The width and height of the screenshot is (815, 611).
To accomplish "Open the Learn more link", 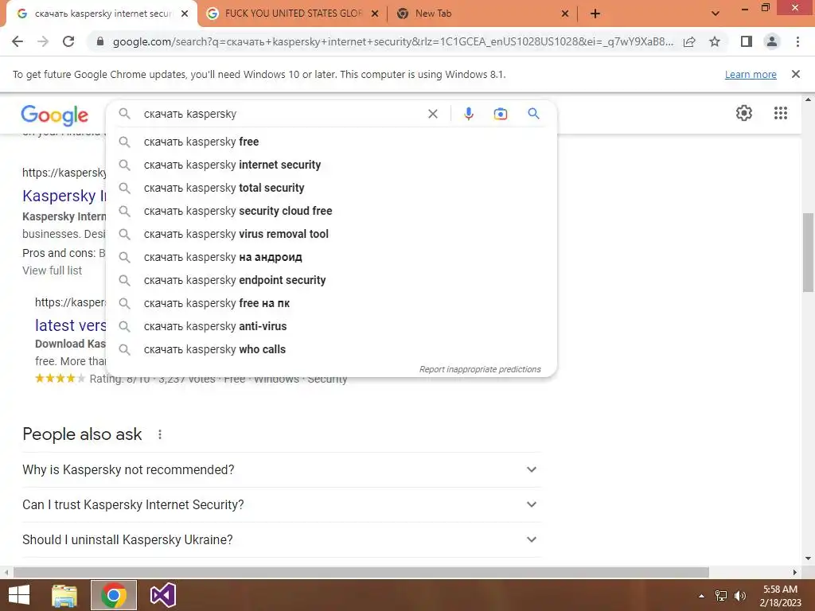I will (x=751, y=74).
